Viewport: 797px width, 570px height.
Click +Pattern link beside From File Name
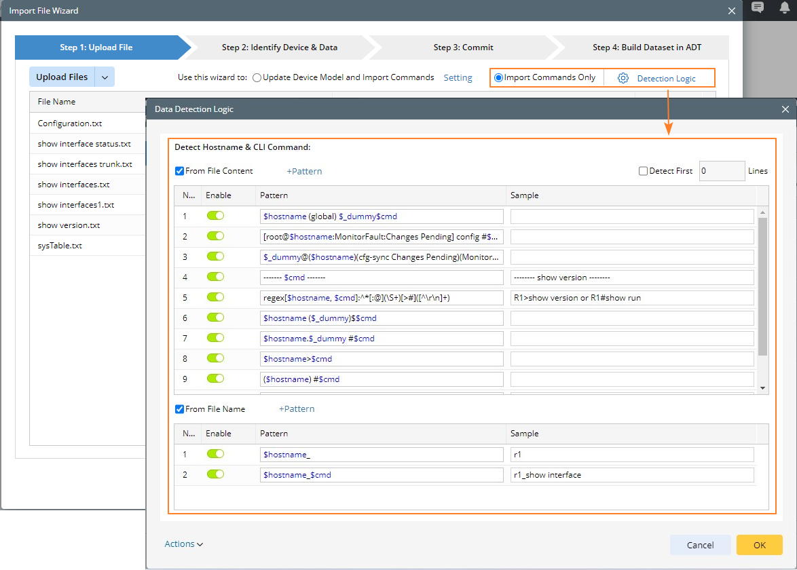point(297,408)
